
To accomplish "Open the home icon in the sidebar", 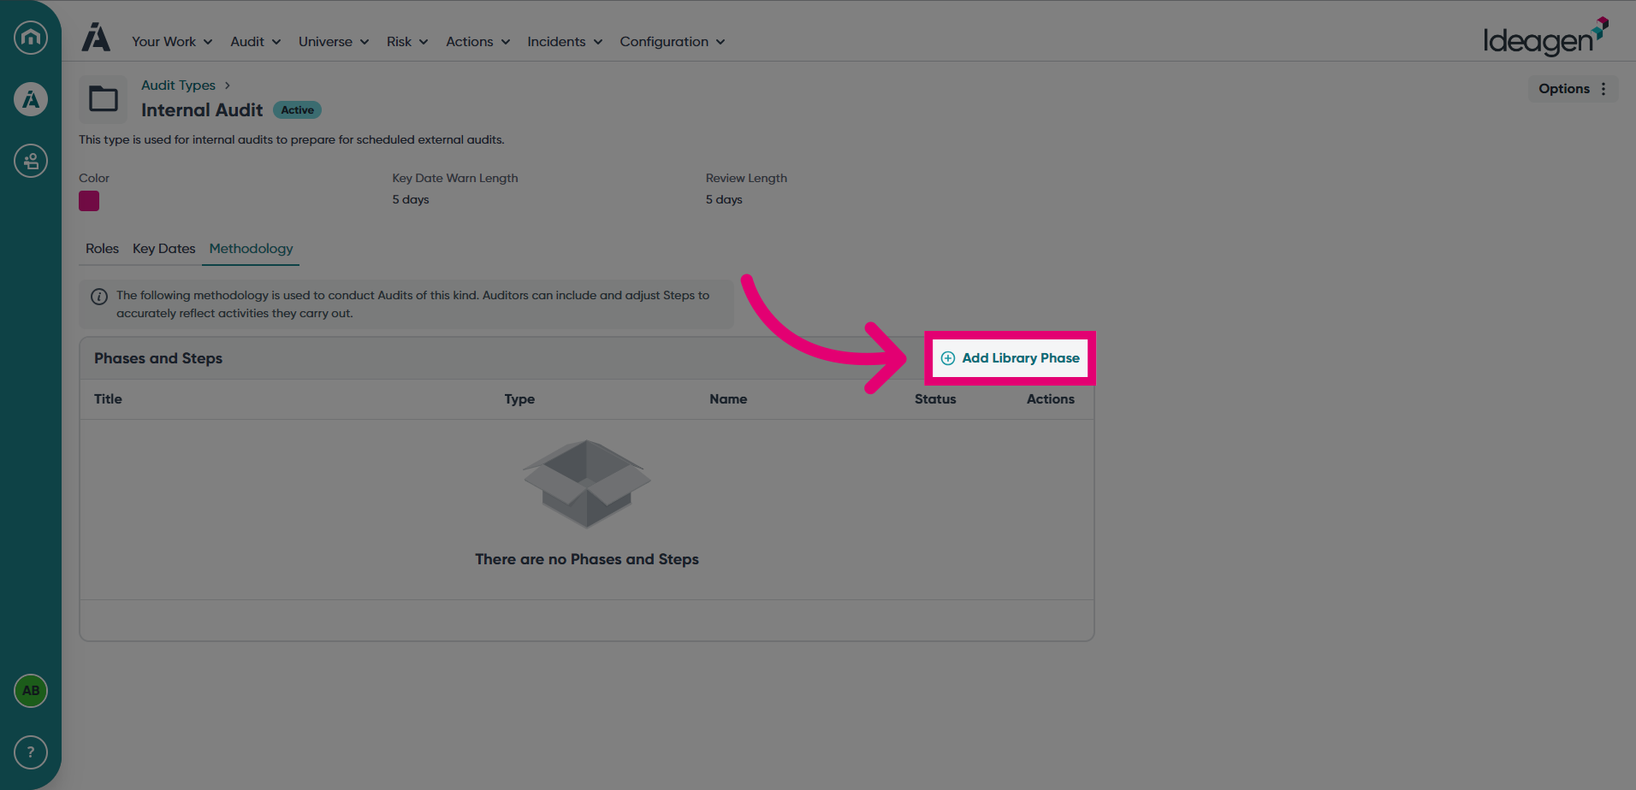I will (x=31, y=38).
